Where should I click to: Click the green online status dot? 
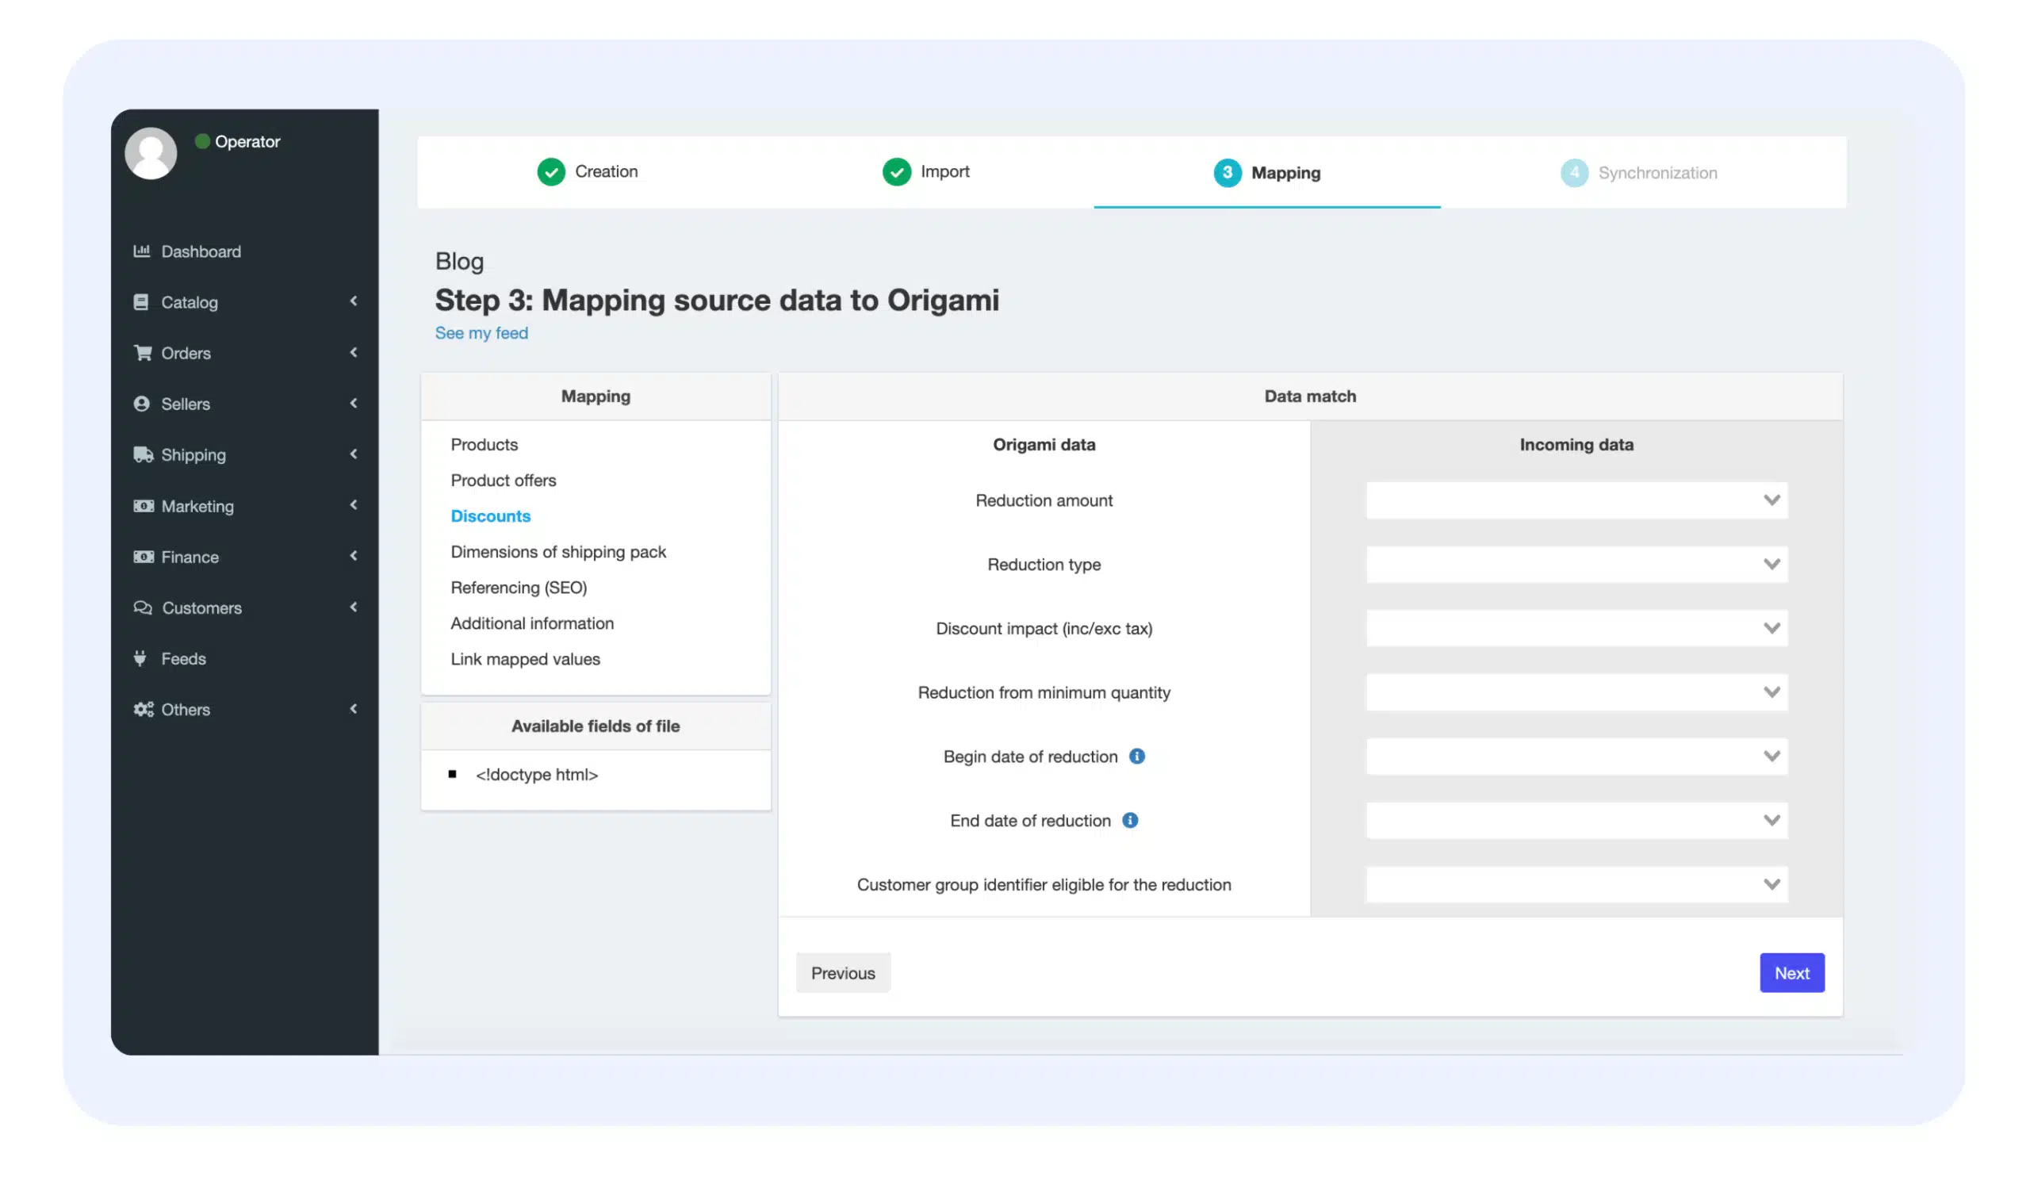tap(202, 141)
